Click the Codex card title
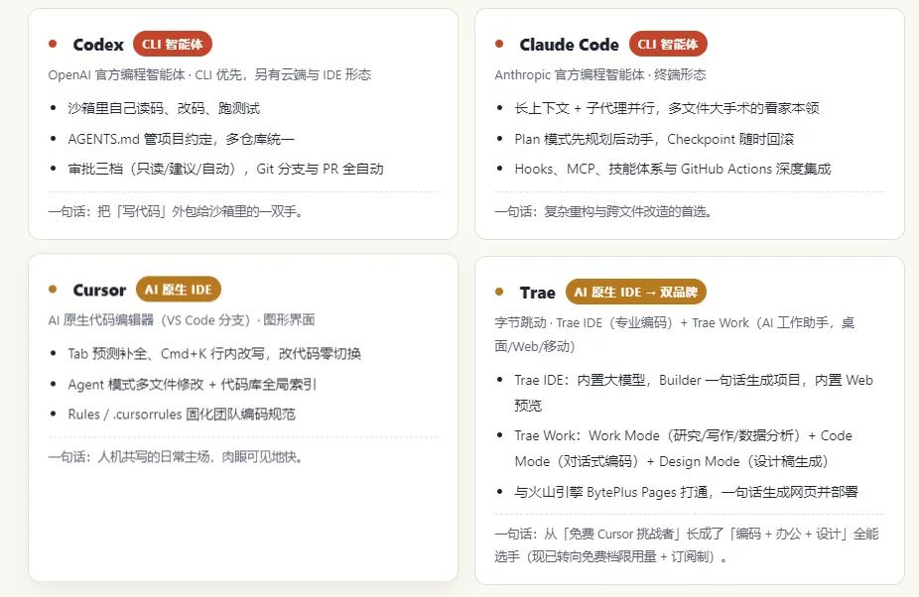Image resolution: width=919 pixels, height=597 pixels. pos(98,45)
